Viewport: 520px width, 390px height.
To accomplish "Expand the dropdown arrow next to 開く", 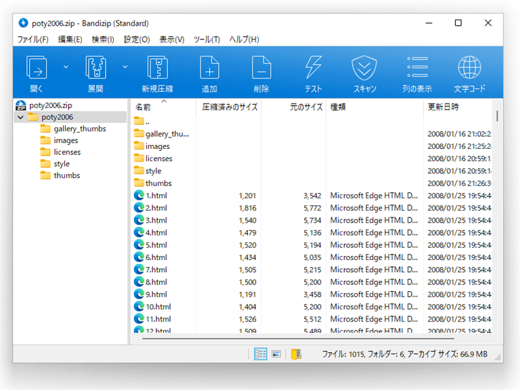I will (66, 67).
